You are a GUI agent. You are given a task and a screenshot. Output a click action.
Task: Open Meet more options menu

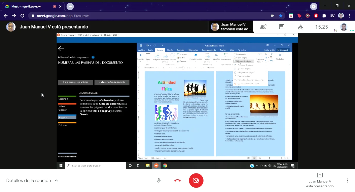pos(347,181)
